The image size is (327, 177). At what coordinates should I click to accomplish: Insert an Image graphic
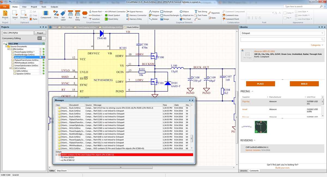pyautogui.click(x=165, y=19)
